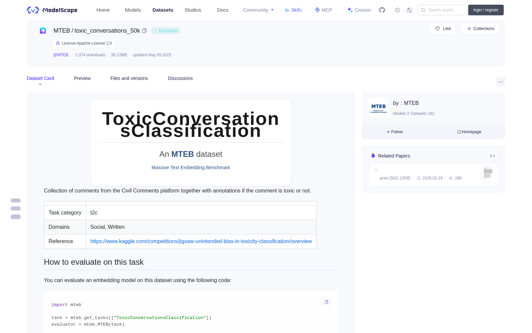The width and height of the screenshot is (532, 333).
Task: Click the 'How to evaluate on this task' heading
Action: click(94, 262)
